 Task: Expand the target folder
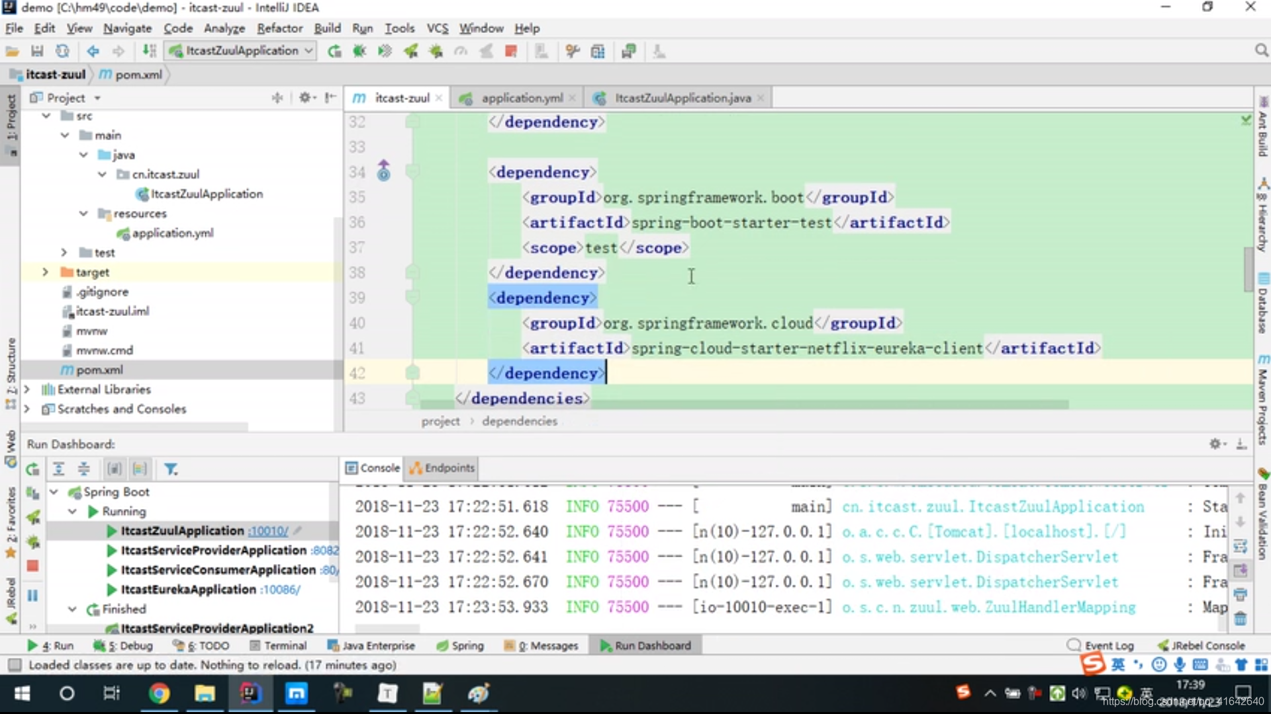pyautogui.click(x=46, y=272)
